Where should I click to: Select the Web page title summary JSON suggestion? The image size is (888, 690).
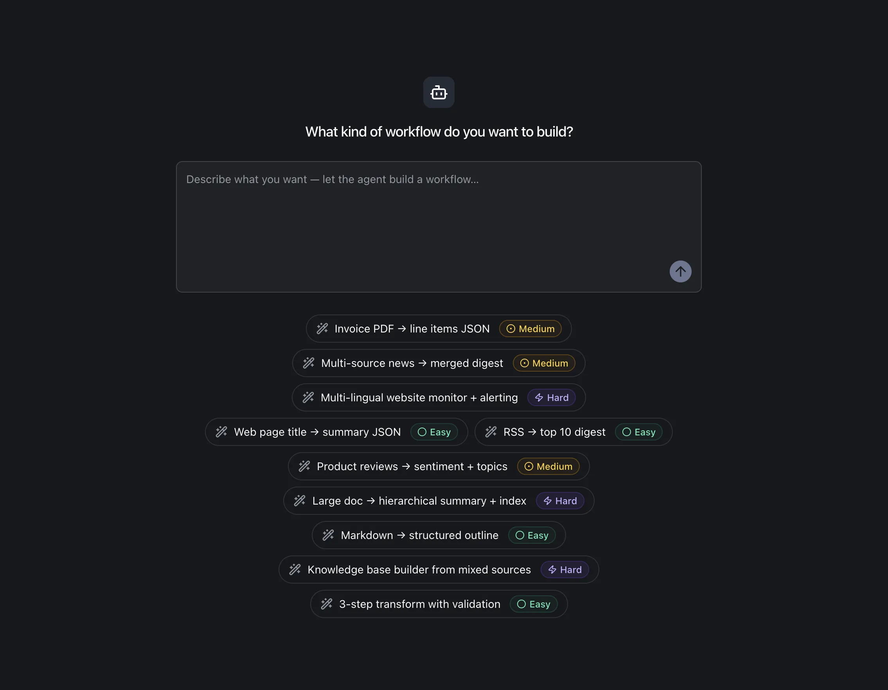click(317, 432)
